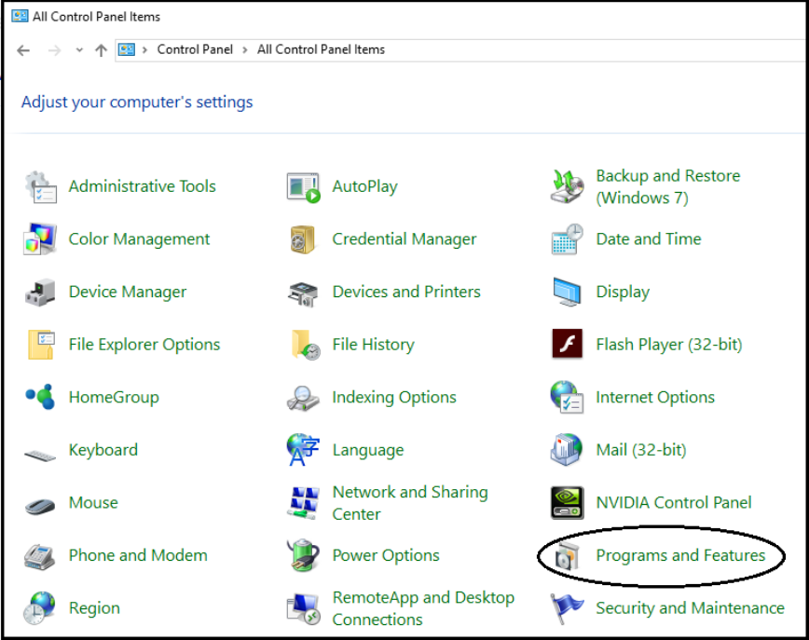This screenshot has height=640, width=809.
Task: Click the Keyboard icon
Action: click(x=40, y=456)
